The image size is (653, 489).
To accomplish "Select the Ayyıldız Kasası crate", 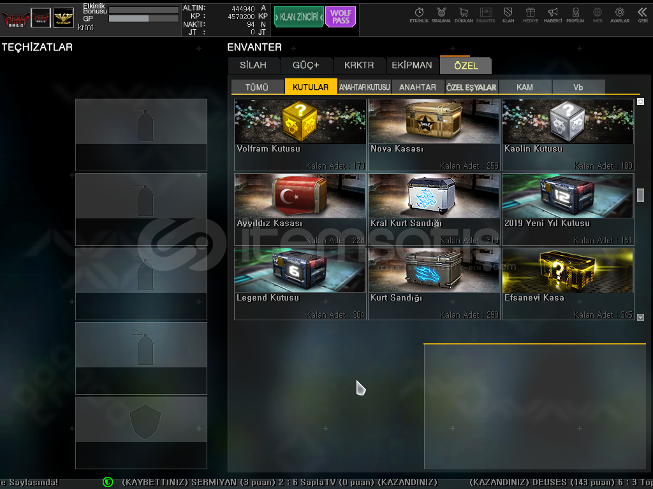I will [300, 209].
